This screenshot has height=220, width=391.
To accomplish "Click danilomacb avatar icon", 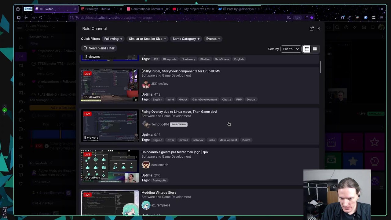I will pyautogui.click(x=146, y=165).
